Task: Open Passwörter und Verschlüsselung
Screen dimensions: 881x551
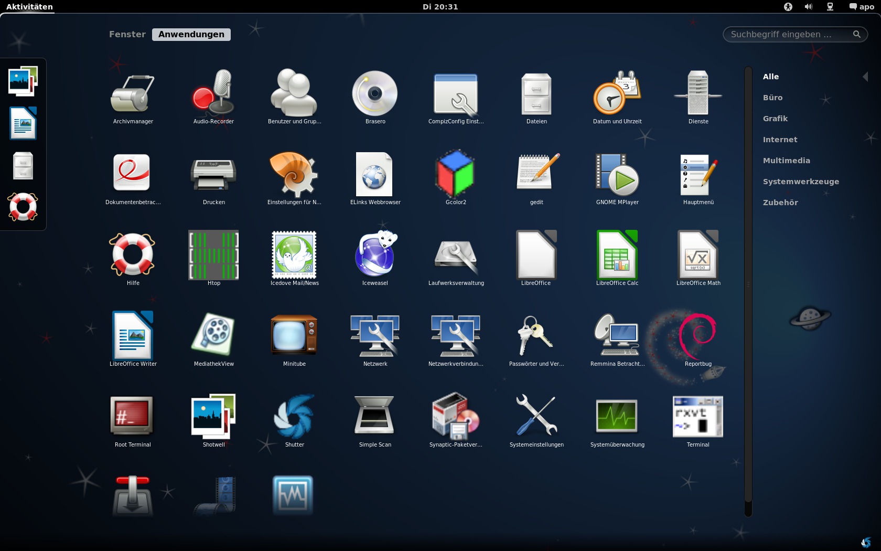Action: (x=536, y=340)
